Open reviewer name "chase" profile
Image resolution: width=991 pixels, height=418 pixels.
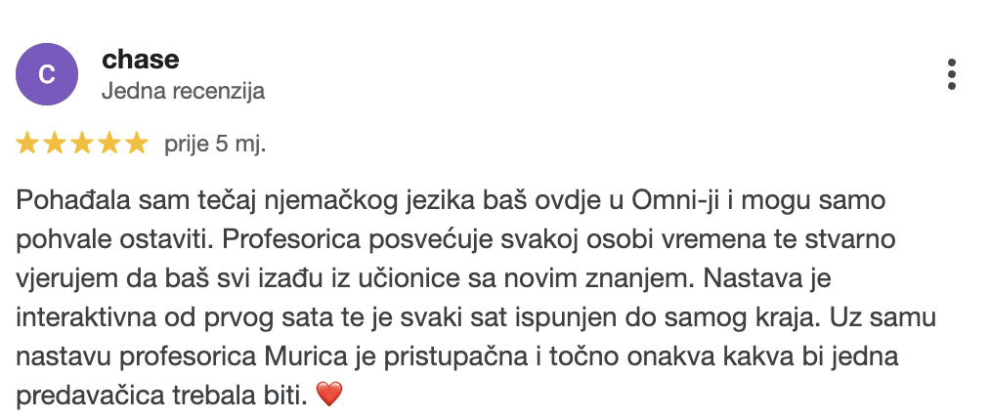click(141, 60)
